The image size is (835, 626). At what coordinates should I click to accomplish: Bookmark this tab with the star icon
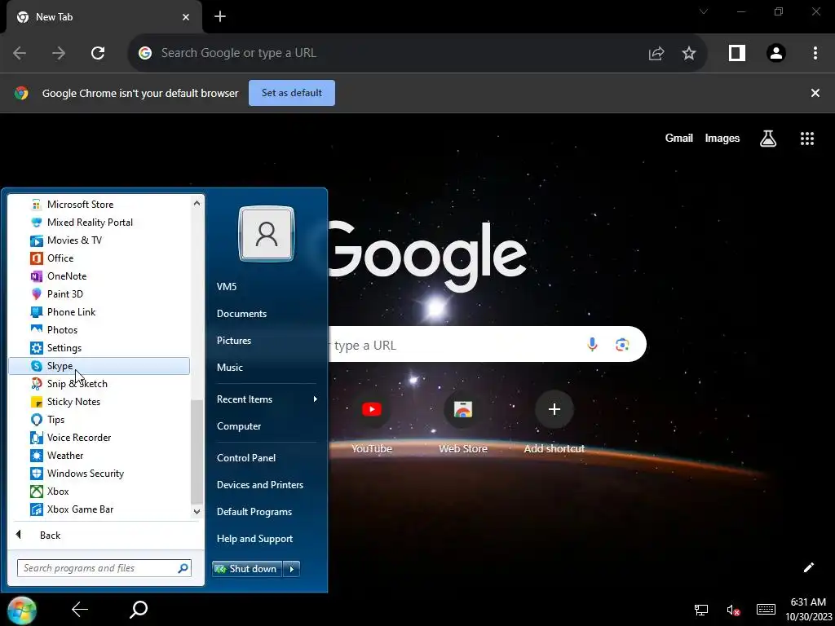click(x=689, y=53)
